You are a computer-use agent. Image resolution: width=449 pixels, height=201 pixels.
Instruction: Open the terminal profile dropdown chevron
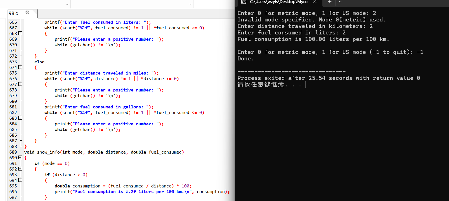point(340,2)
